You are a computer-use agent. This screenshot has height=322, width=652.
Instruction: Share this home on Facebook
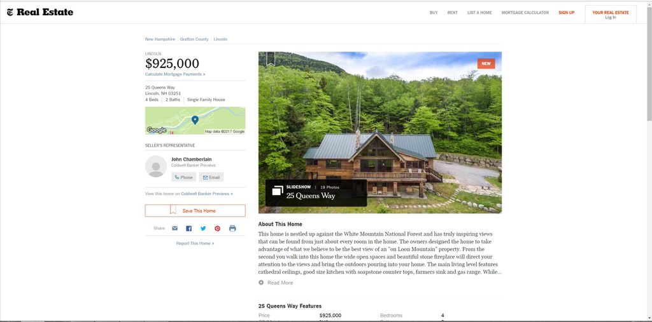click(188, 228)
